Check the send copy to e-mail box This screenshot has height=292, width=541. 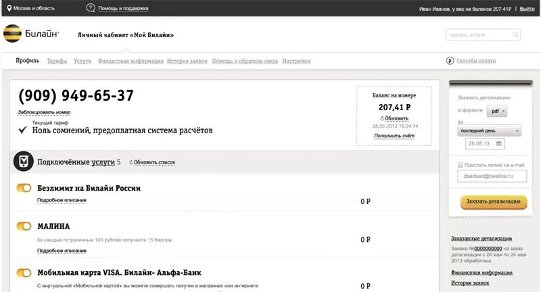tap(460, 165)
